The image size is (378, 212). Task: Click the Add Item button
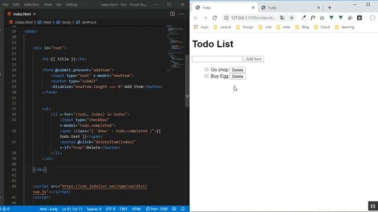click(253, 59)
